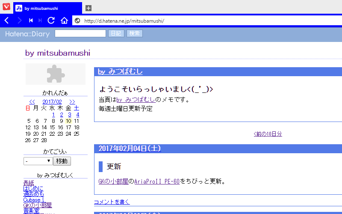Open GKの小部屋 link in sidebar
The height and width of the screenshot is (214, 342).
coord(38,205)
